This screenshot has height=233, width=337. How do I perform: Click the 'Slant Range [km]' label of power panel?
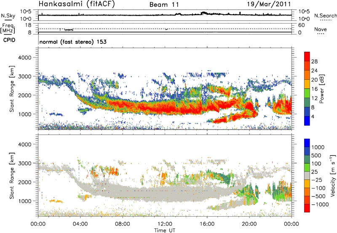tap(12, 89)
